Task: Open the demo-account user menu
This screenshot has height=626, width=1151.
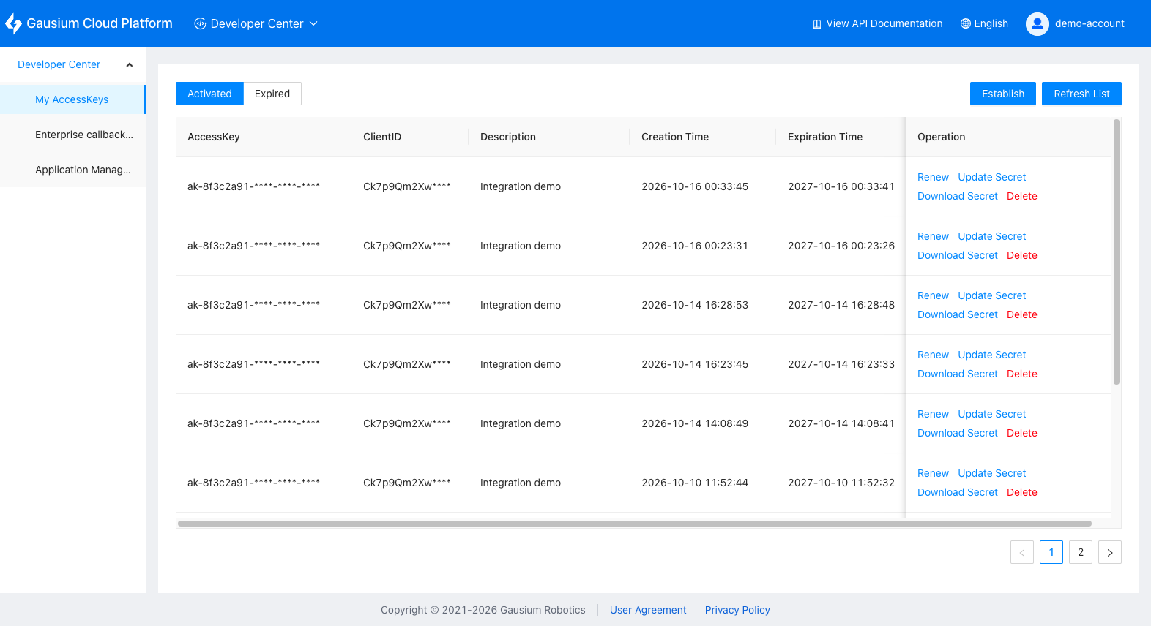Action: click(1075, 23)
